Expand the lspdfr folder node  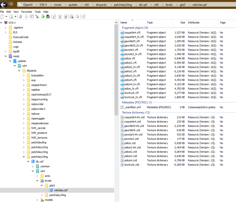[x=6, y=51]
